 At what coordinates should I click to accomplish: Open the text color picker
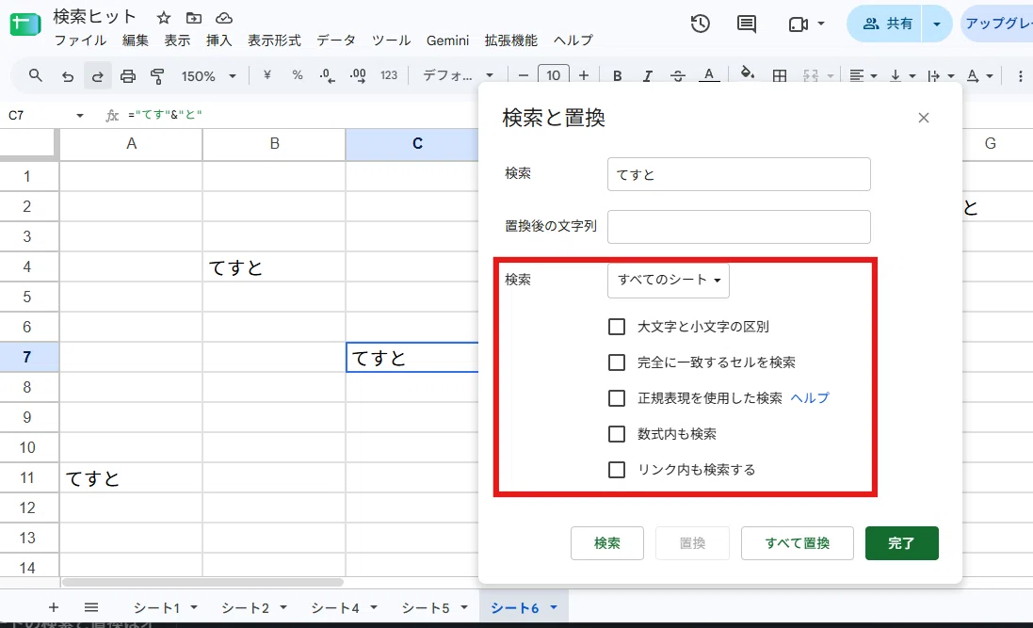(708, 75)
